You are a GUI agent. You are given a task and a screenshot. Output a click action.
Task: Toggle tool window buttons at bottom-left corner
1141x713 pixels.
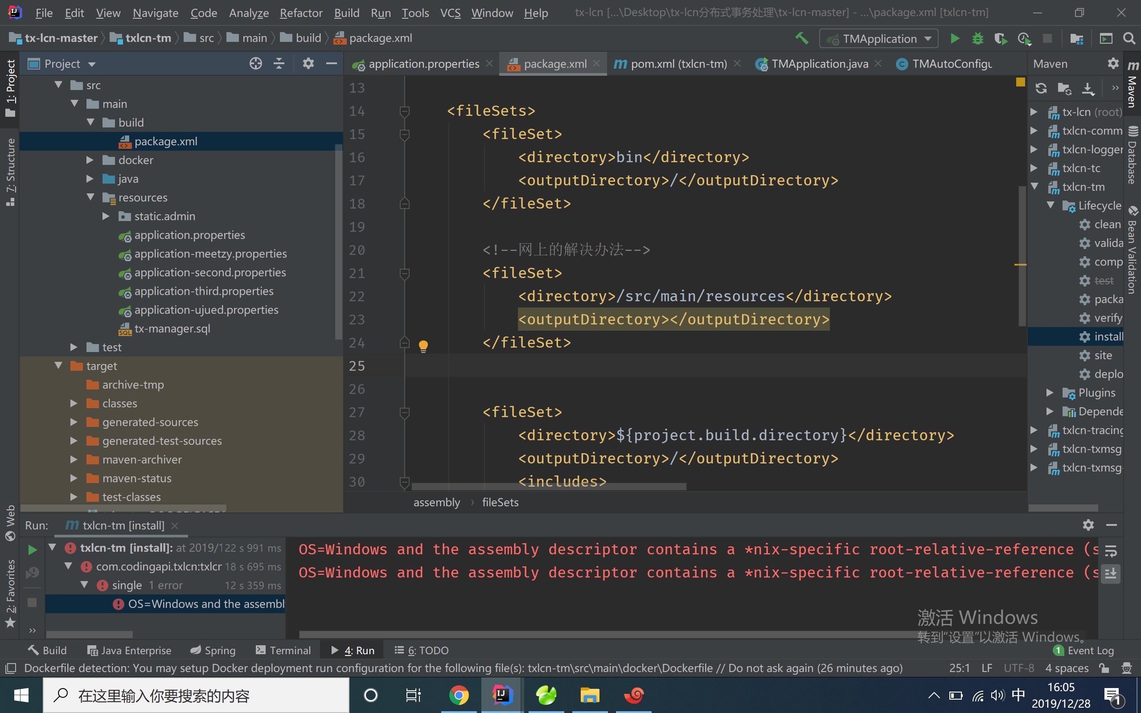(10, 668)
